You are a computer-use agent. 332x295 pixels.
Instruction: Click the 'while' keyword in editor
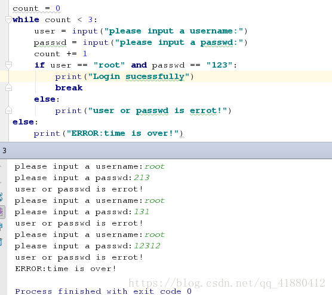(x=26, y=20)
